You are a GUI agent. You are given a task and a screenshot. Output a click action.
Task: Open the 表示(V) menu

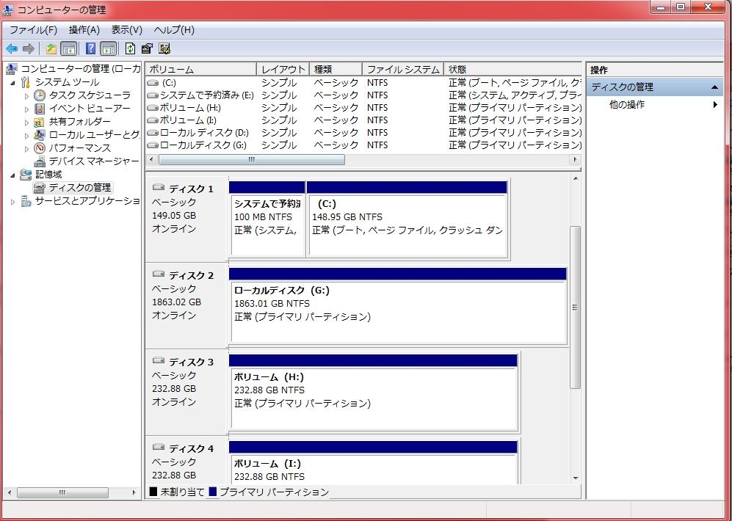(x=126, y=30)
